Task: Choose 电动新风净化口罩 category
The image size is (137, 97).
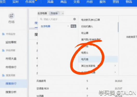Action: pos(91,20)
